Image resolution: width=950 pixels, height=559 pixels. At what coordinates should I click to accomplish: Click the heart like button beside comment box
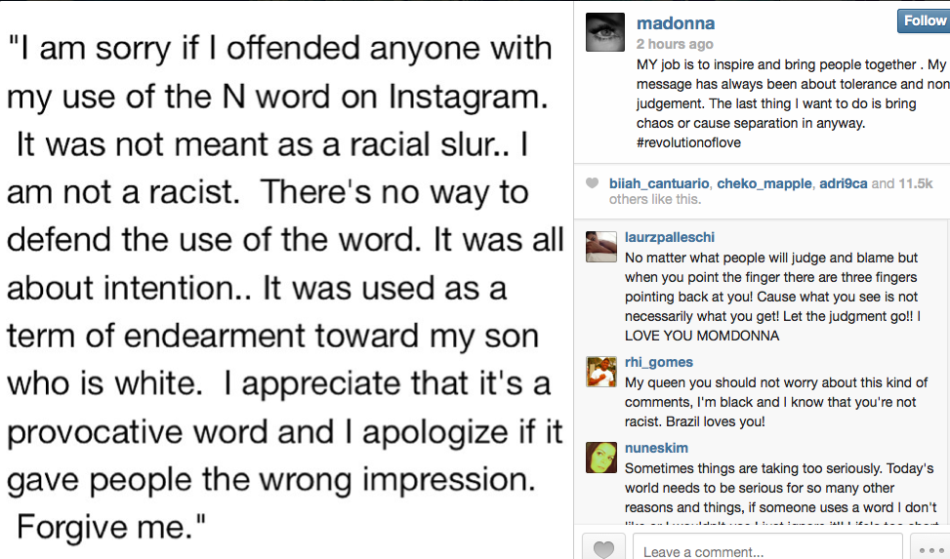click(603, 548)
